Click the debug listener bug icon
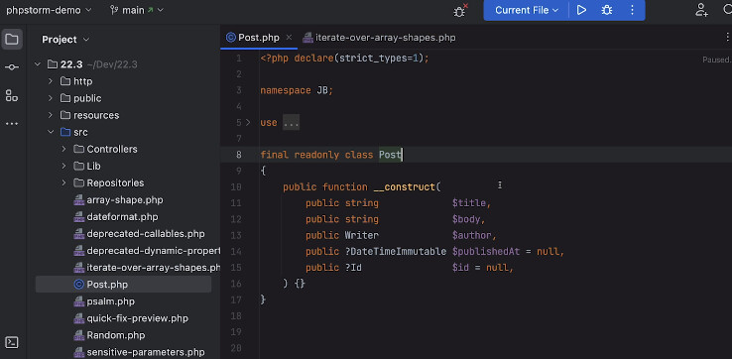 pyautogui.click(x=460, y=11)
